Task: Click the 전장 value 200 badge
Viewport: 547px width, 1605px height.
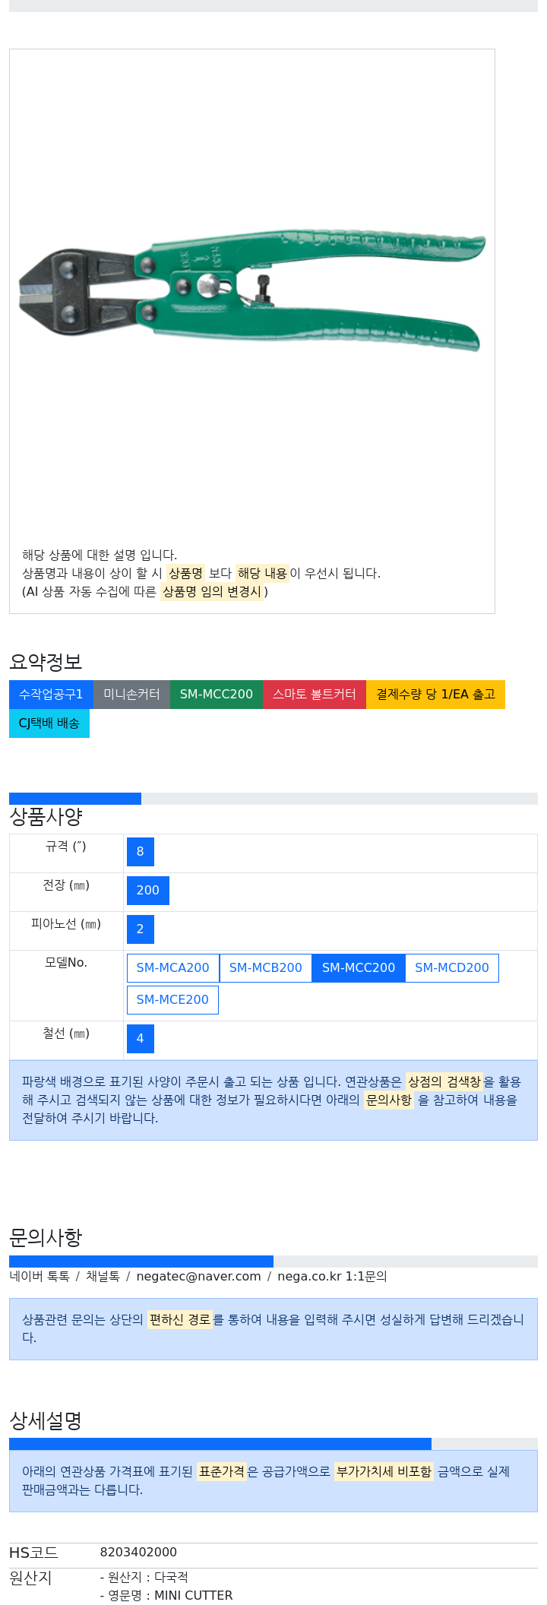Action: (147, 891)
